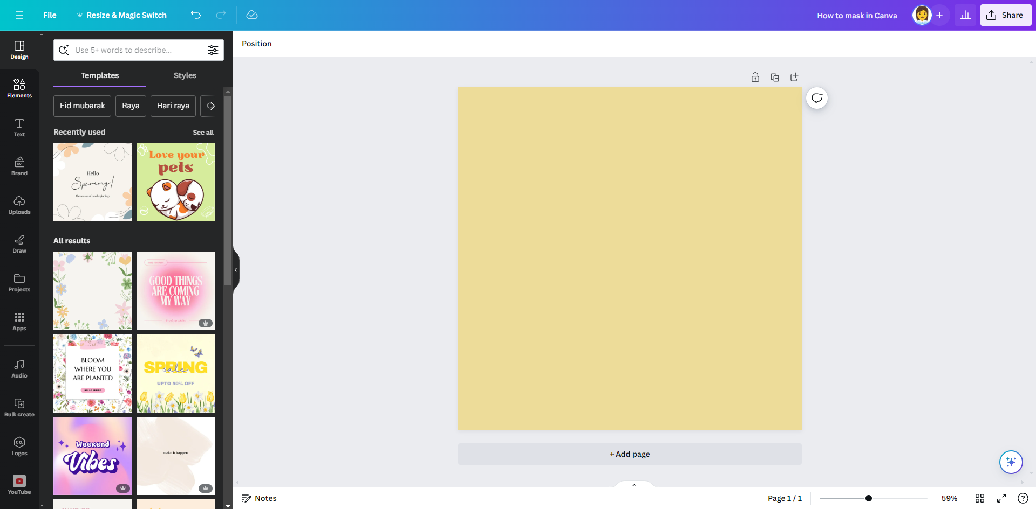This screenshot has height=509, width=1036.
Task: Open the Draw sidebar panel
Action: [x=19, y=244]
